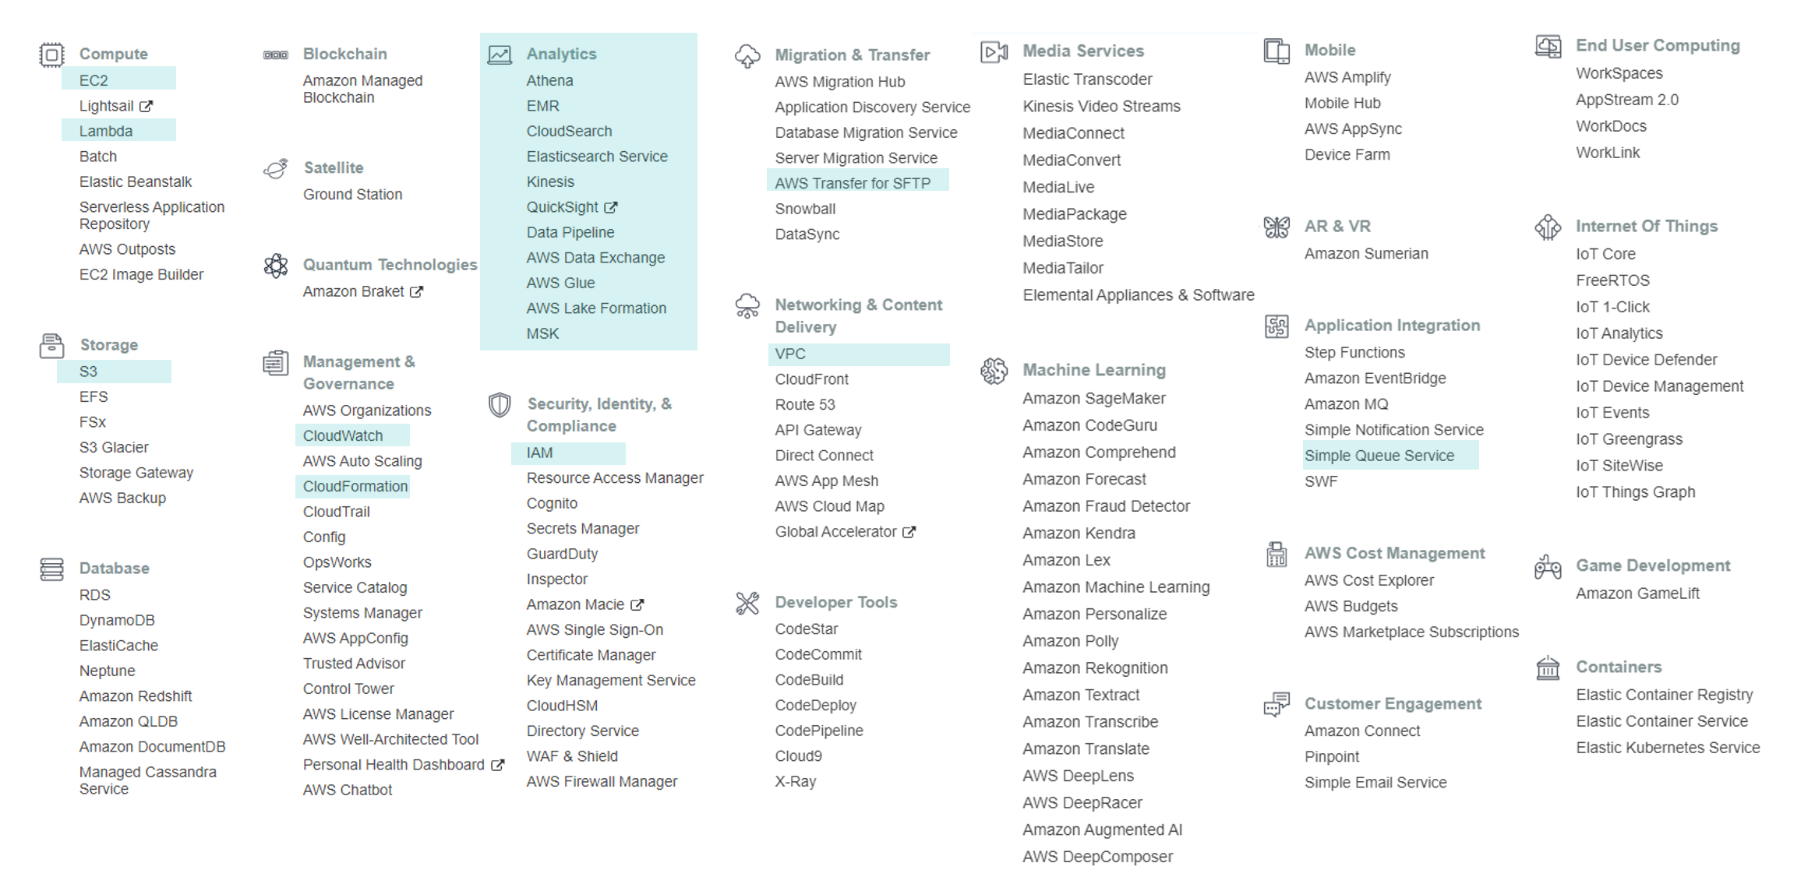This screenshot has width=1808, height=884.
Task: Open Amazon Rekognition
Action: (x=1095, y=668)
